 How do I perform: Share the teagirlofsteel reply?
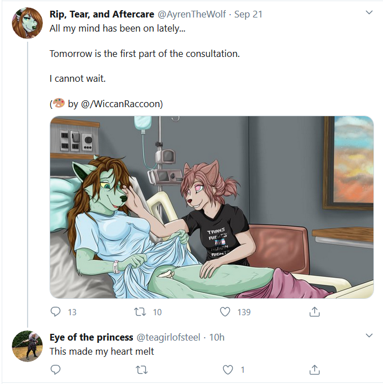[314, 369]
